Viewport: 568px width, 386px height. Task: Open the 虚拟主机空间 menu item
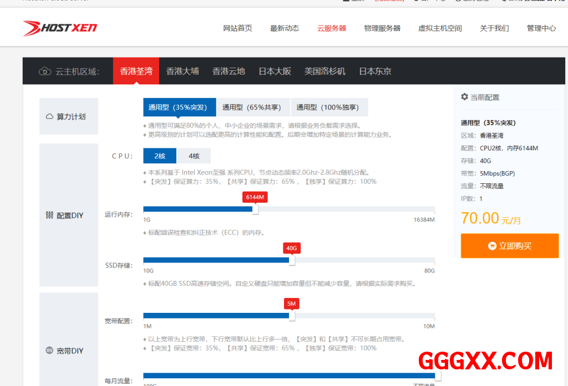point(440,28)
